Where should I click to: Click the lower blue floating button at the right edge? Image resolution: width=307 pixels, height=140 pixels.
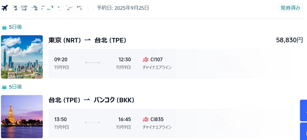(x=303, y=131)
